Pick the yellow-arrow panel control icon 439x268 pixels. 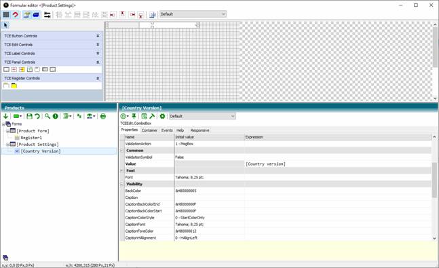[22, 69]
